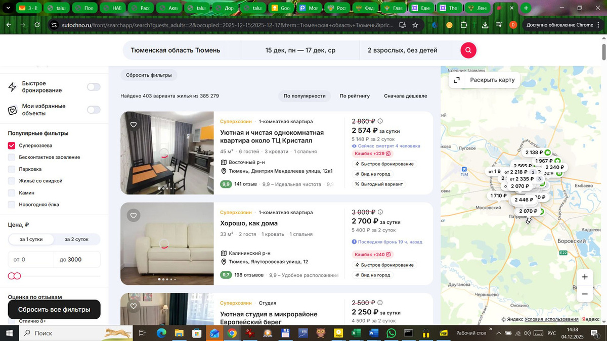Sort results Сначала дешевле
Screen dimensions: 607x341
pos(405,96)
